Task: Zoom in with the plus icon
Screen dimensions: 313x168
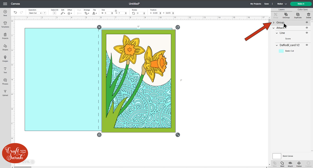Action: (32, 162)
